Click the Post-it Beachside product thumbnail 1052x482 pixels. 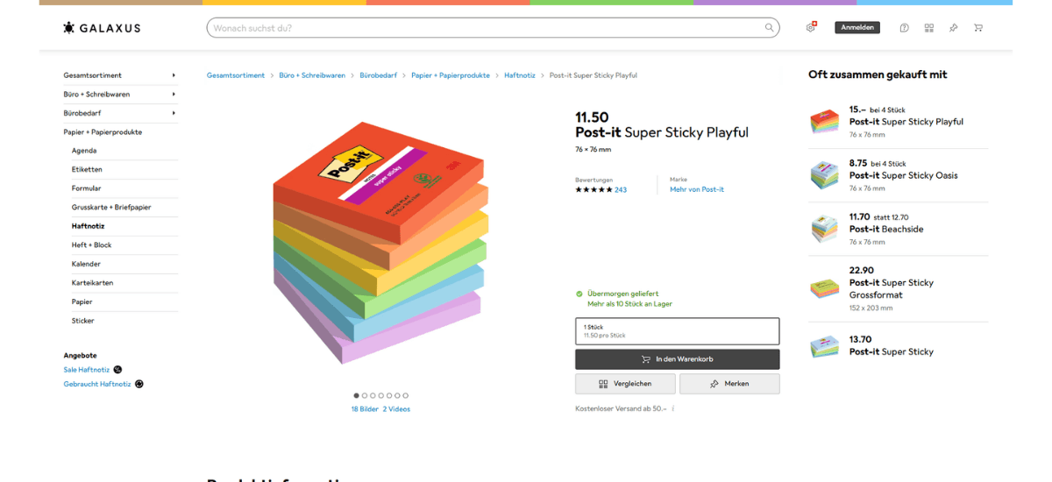[824, 229]
